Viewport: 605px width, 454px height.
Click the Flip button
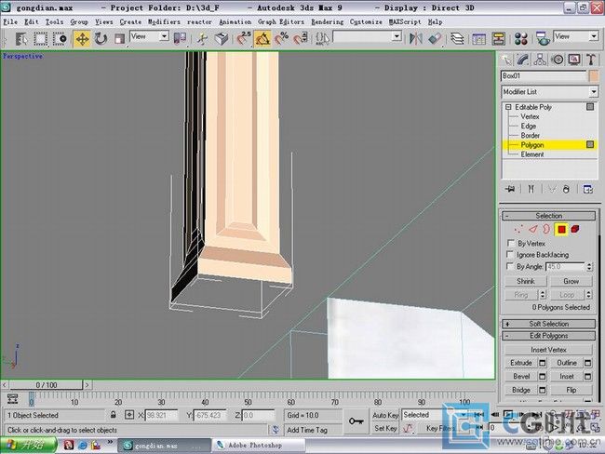coord(571,390)
